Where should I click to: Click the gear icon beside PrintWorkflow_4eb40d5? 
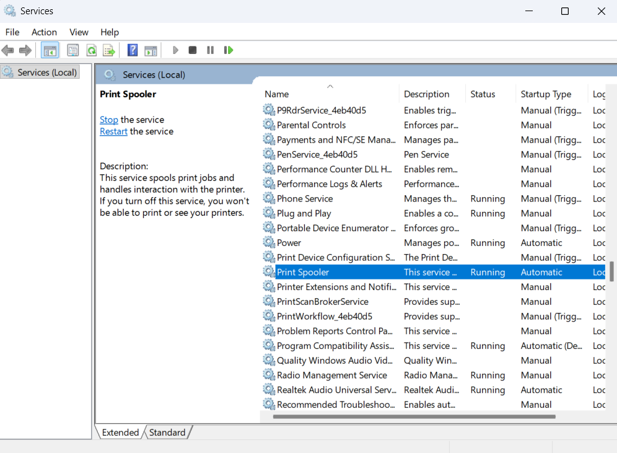[269, 316]
